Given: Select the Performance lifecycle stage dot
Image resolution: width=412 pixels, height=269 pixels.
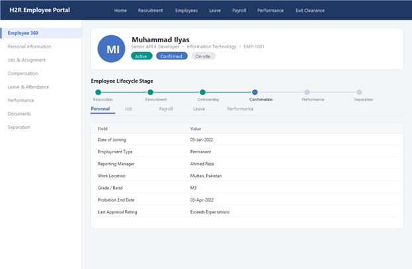Looking at the screenshot, I should [307, 93].
